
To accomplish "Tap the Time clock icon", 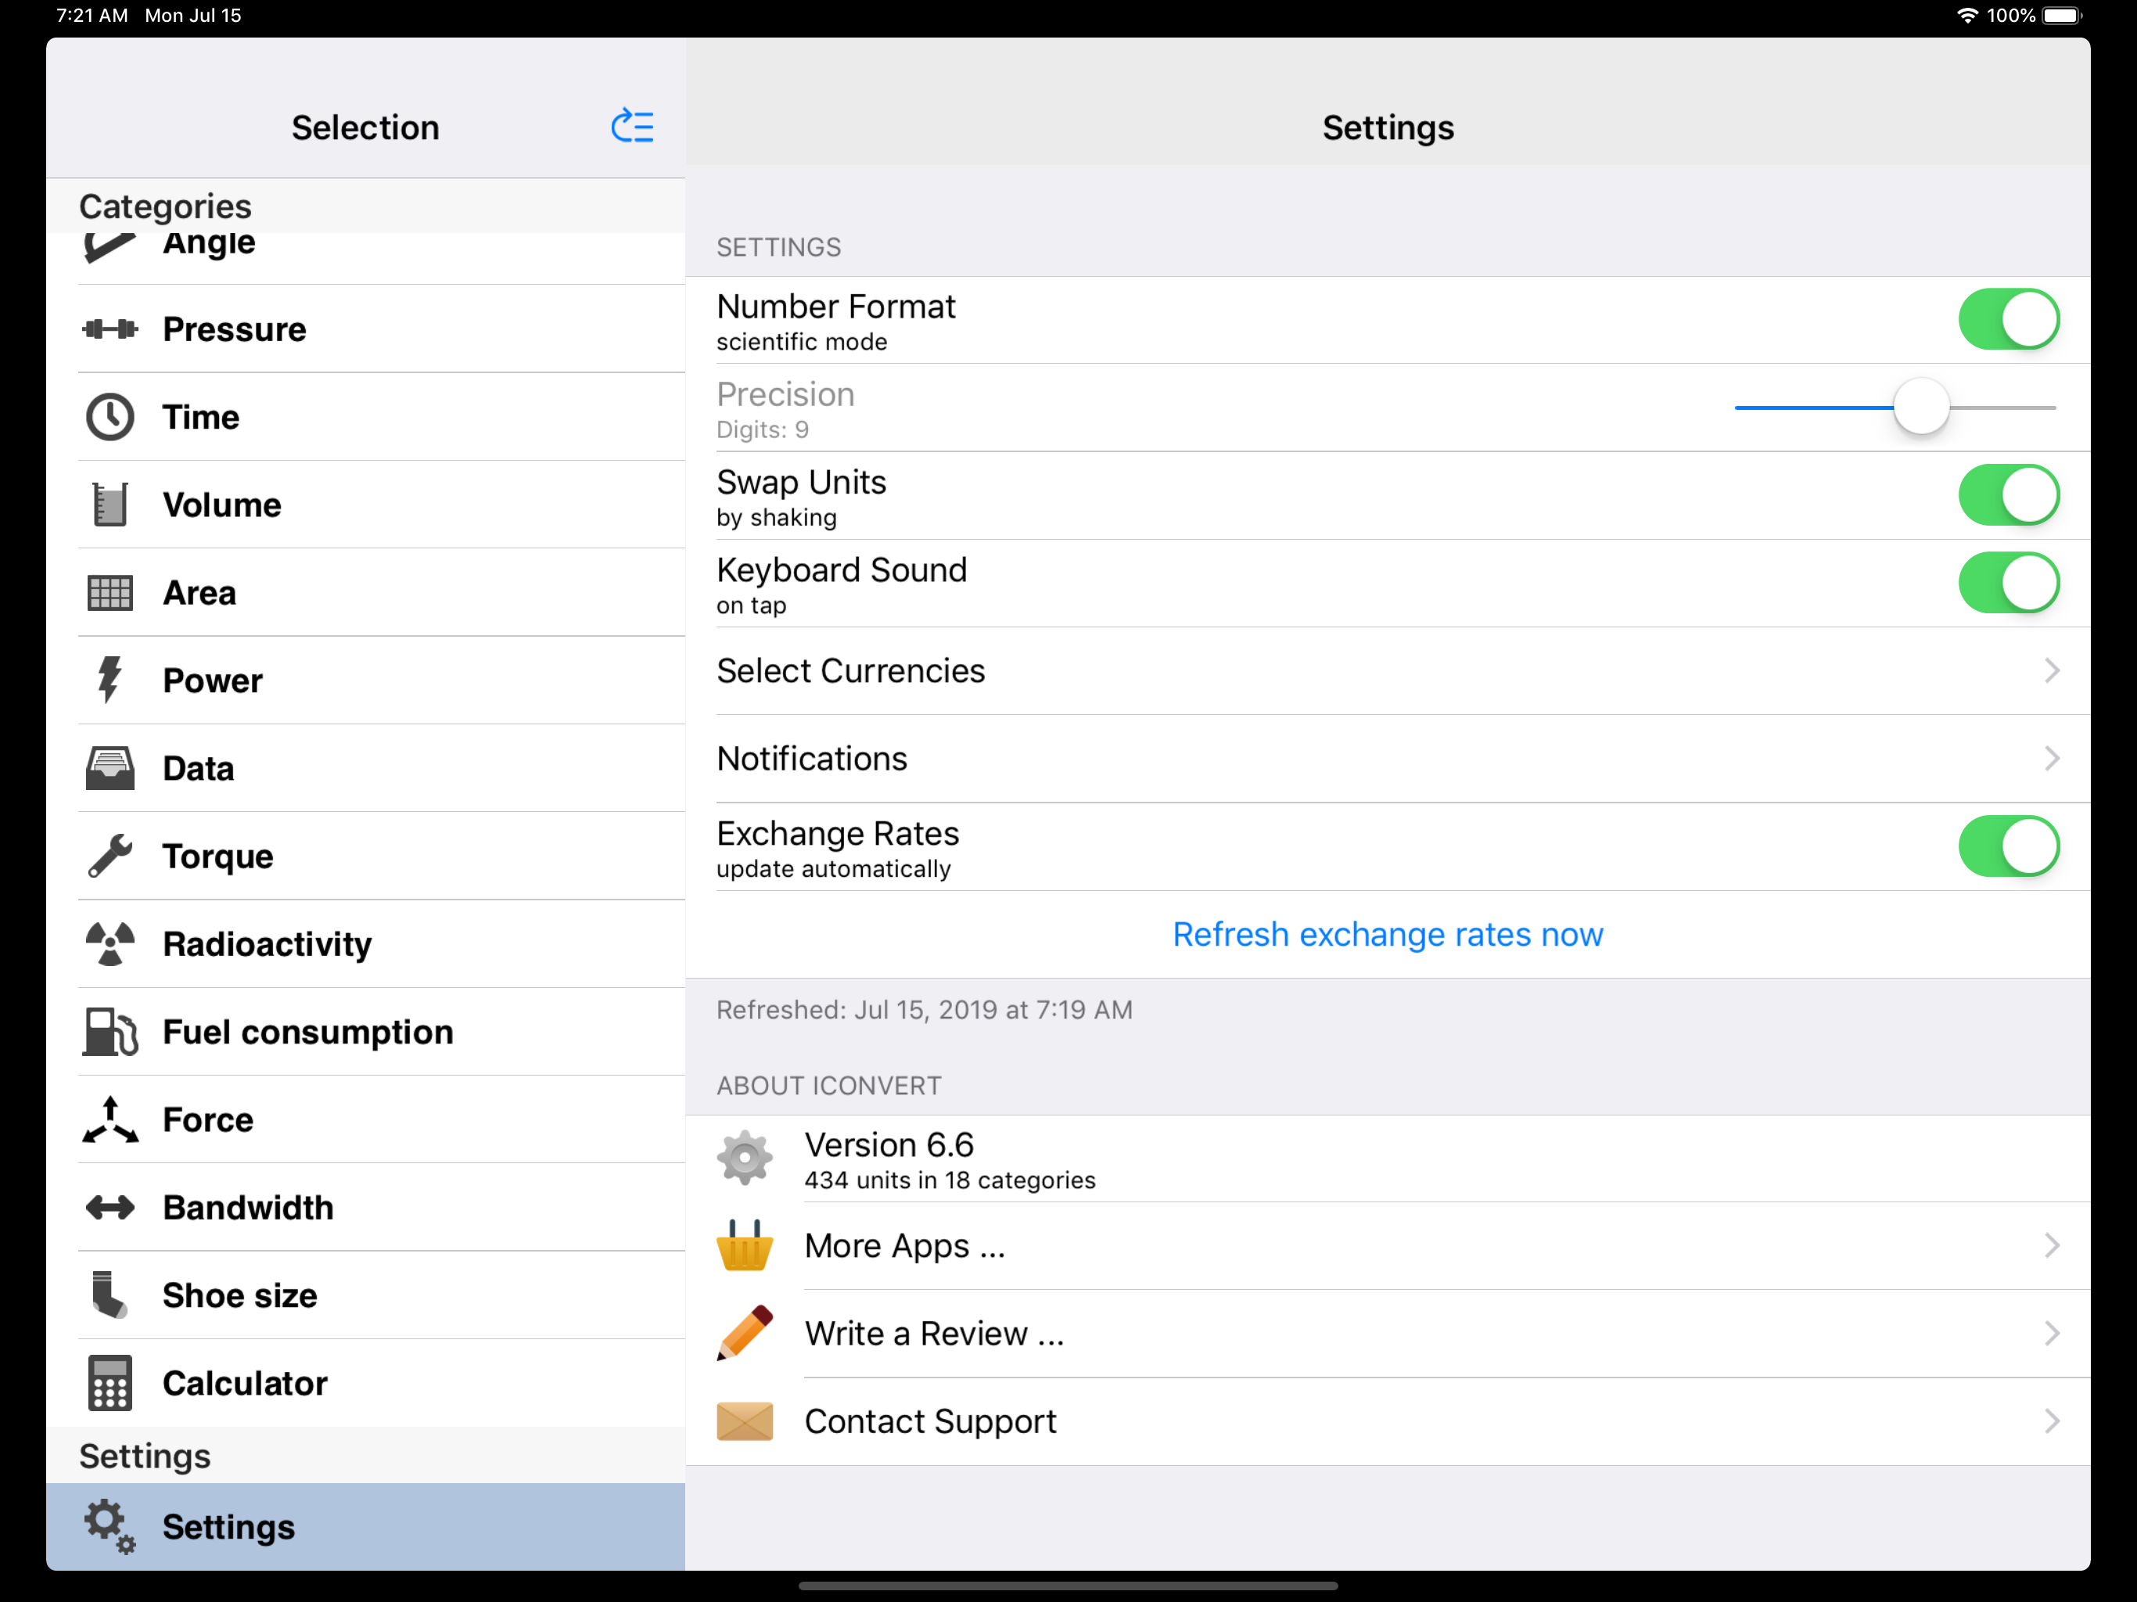I will (110, 418).
